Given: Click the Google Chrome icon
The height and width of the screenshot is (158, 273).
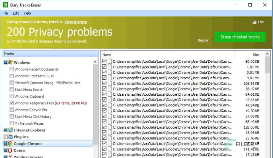Looking at the screenshot, I should point(10,144).
